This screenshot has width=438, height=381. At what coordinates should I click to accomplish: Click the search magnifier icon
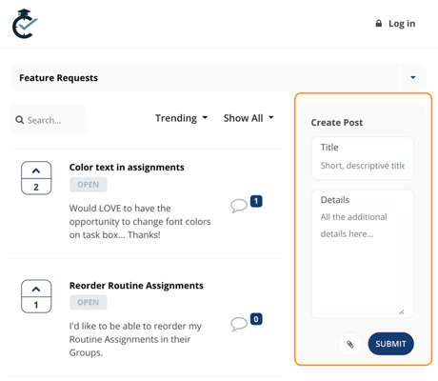(20, 120)
